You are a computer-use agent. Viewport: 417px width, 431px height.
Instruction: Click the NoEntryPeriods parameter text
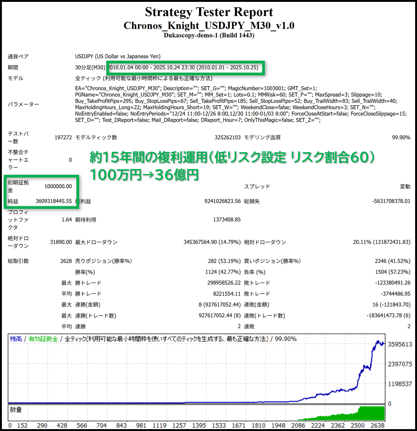209,113
